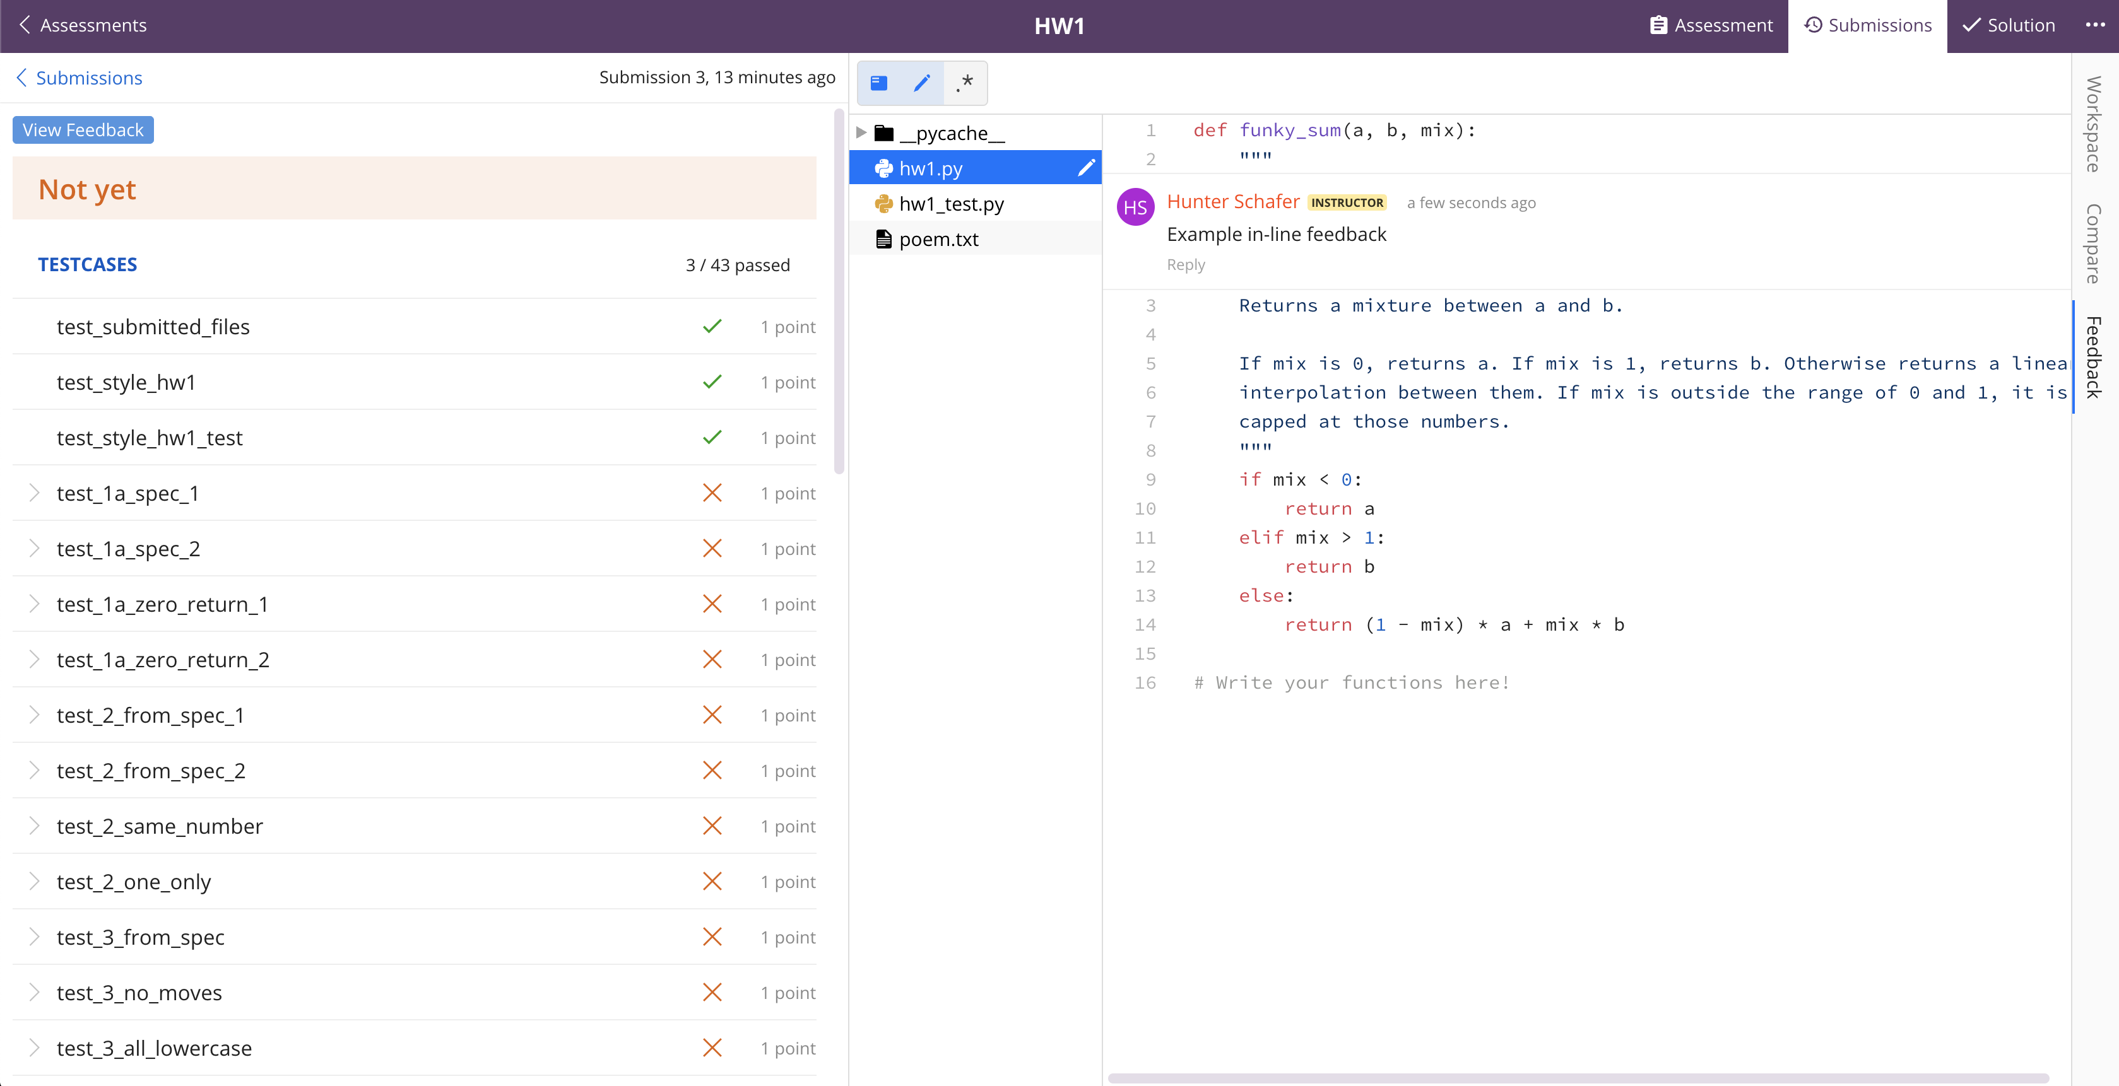Click the green check on test_submitted_files
This screenshot has width=2119, height=1086.
pos(712,327)
